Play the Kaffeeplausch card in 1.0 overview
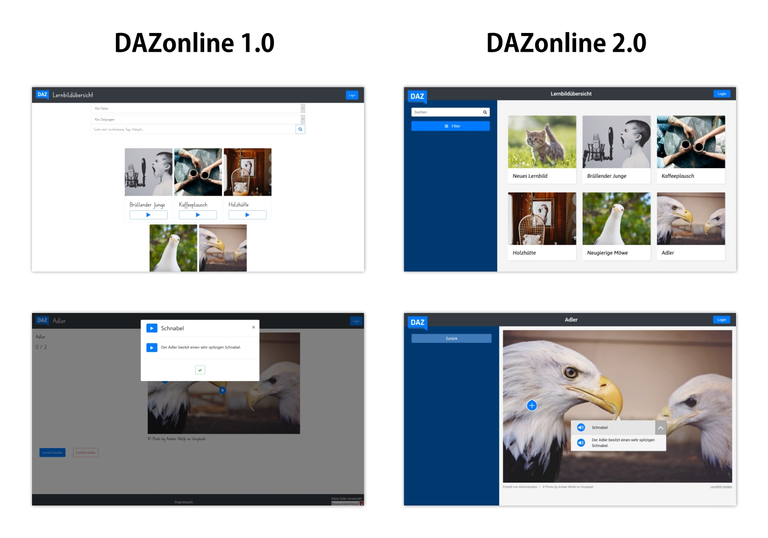The width and height of the screenshot is (768, 538). 198,215
